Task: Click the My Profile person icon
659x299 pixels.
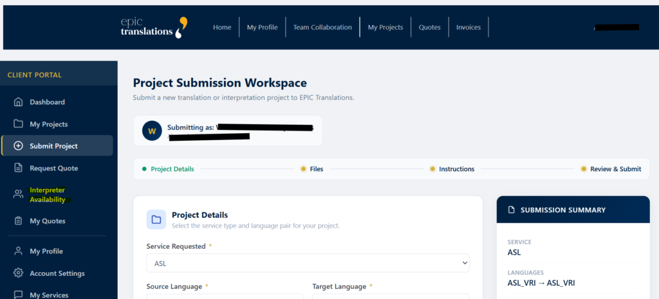Action: click(18, 251)
